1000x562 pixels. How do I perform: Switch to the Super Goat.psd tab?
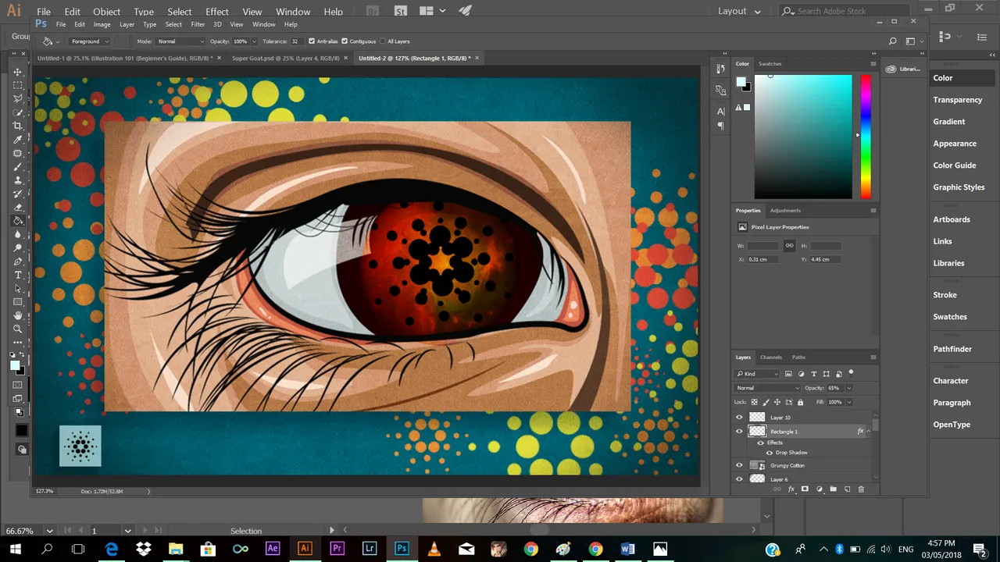tap(286, 58)
